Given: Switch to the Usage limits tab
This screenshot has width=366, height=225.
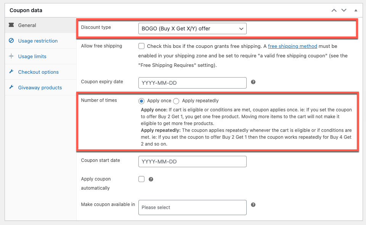Looking at the screenshot, I should pyautogui.click(x=41, y=56).
